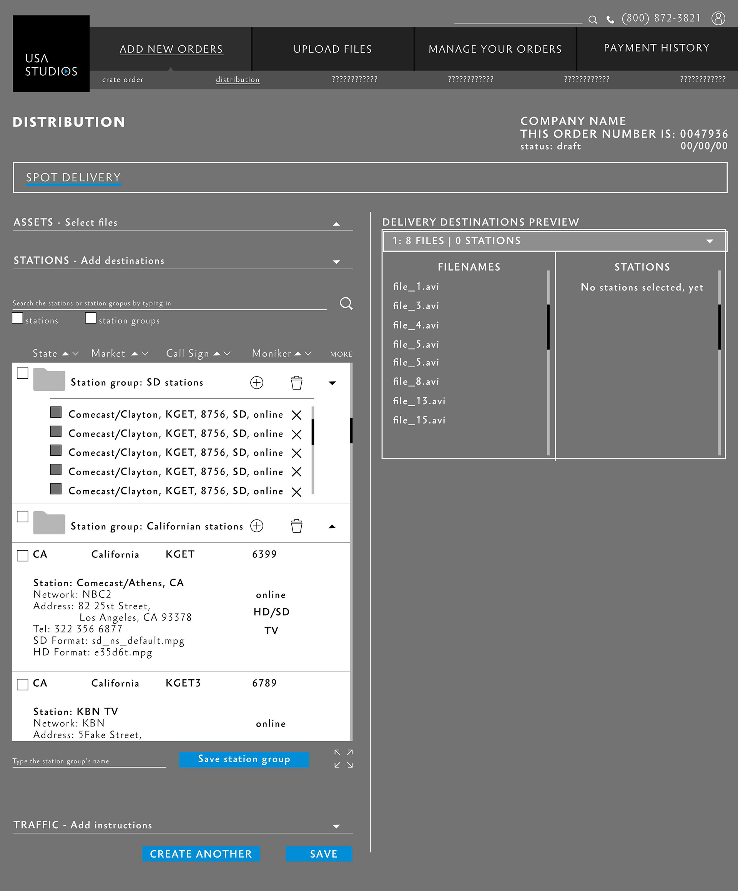Screen dimensions: 738x891
Task: Click plus icon on SD stations group
Action: coord(257,382)
